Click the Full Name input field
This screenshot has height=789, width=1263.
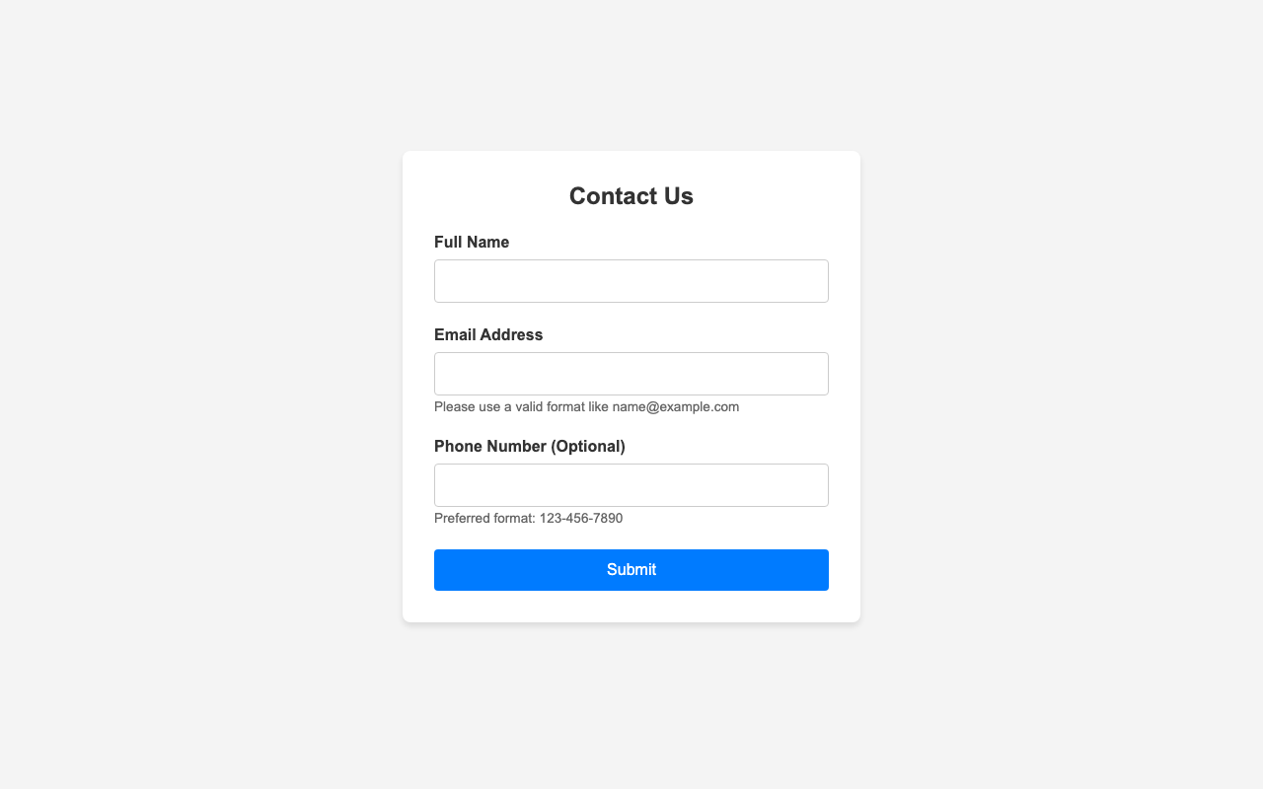click(x=631, y=281)
